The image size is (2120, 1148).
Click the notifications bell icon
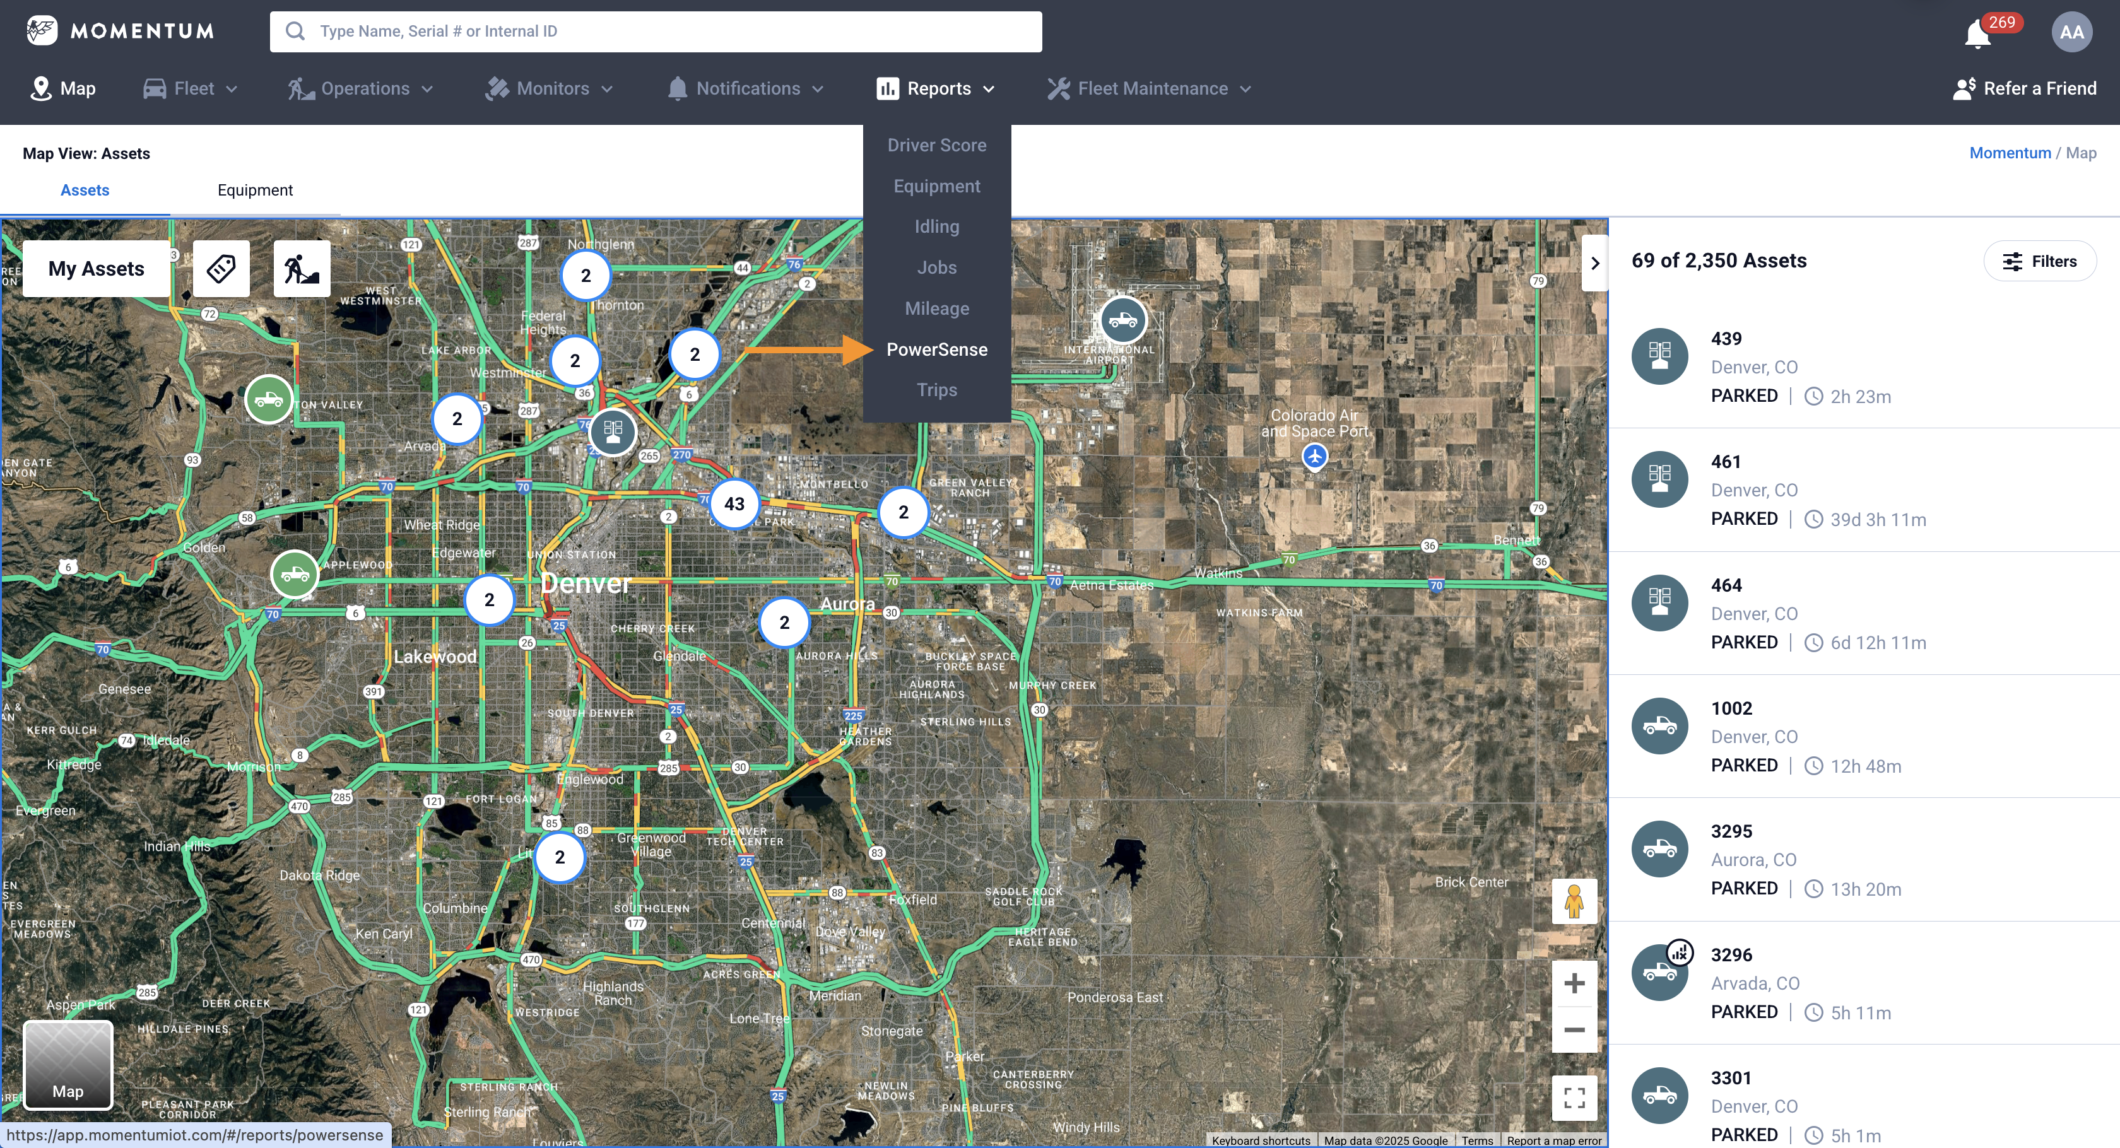pos(1977,33)
